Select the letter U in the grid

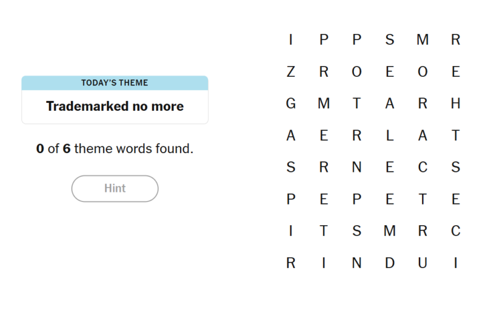[423, 263]
